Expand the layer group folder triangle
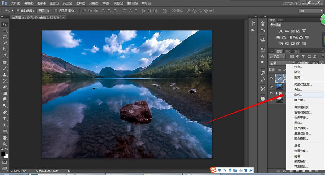Viewport: 325px width, 175px height. (277, 93)
